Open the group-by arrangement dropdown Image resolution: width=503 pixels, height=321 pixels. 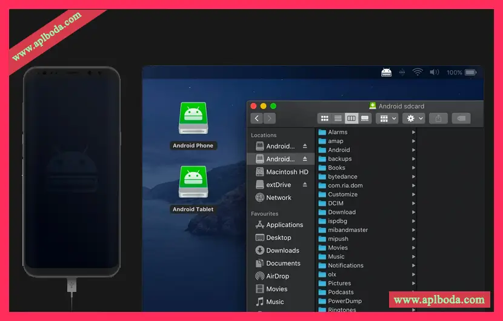(x=387, y=118)
